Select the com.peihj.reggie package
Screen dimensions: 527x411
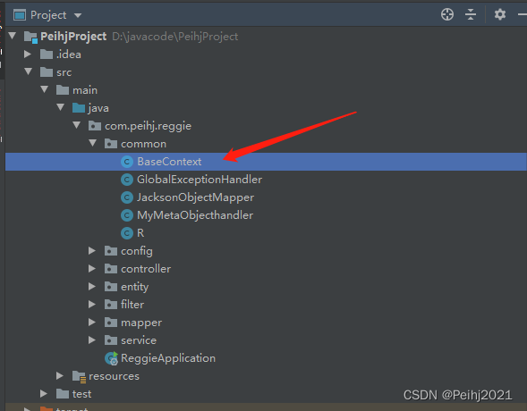[148, 126]
